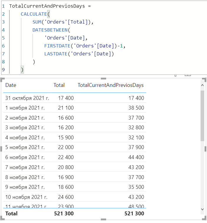
Task: Click the scroll down arrow of the table
Action: (202, 209)
